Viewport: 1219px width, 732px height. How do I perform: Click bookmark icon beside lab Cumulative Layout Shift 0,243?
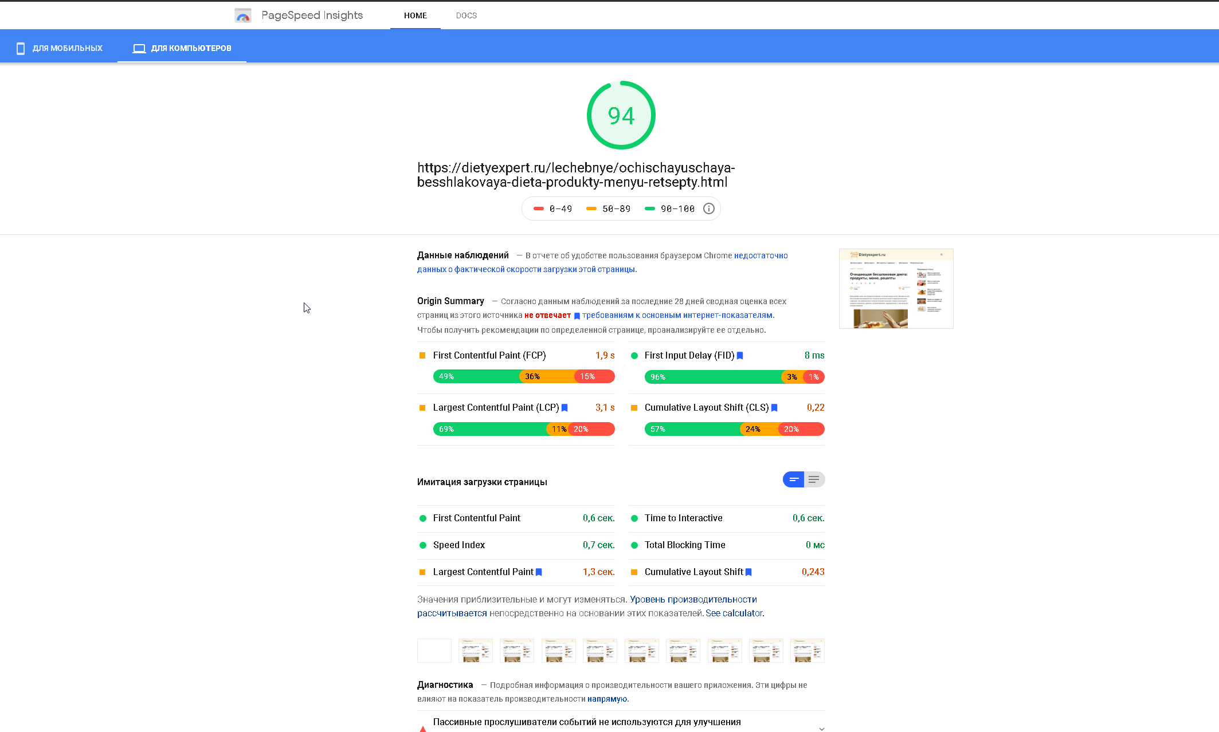coord(748,572)
